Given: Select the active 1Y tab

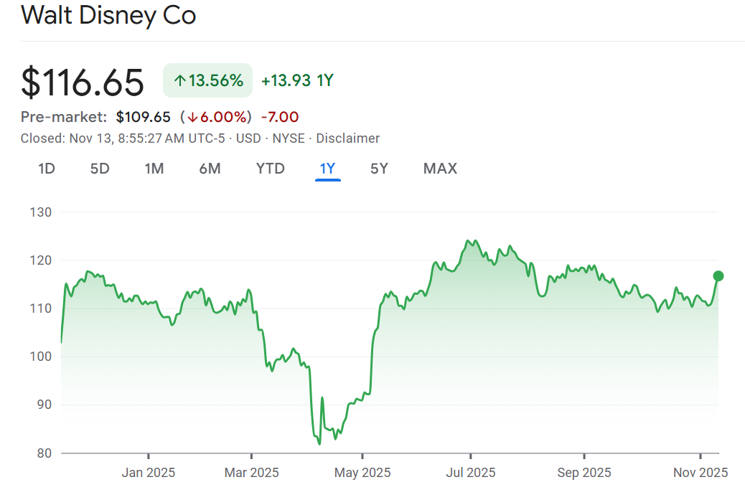Looking at the screenshot, I should 327,169.
